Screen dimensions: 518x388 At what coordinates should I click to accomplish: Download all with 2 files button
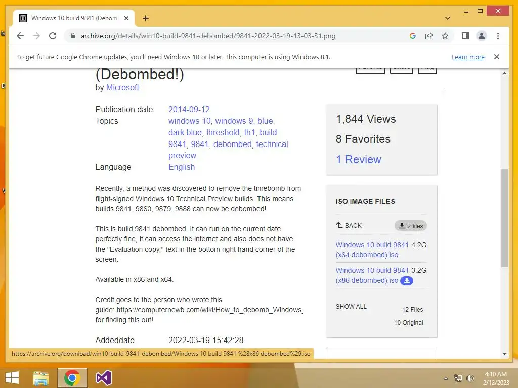(x=411, y=226)
